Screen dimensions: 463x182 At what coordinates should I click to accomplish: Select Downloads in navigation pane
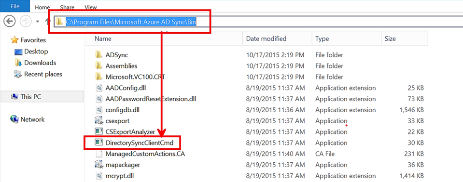[x=40, y=63]
